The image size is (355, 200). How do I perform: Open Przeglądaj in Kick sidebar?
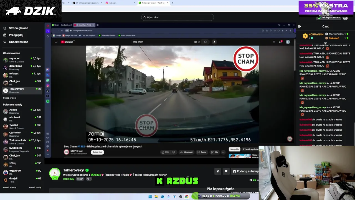point(13,35)
